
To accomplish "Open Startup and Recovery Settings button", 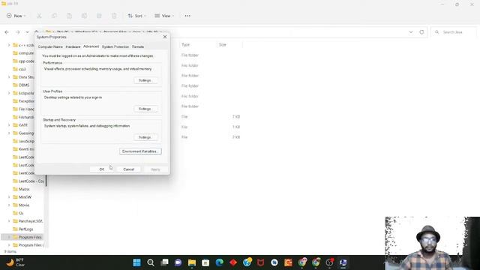I will (x=145, y=137).
